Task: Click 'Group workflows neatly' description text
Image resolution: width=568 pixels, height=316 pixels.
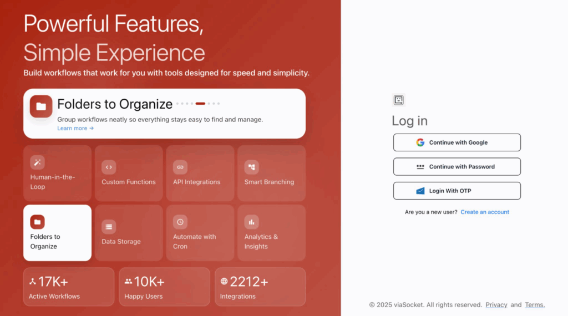Action: click(x=160, y=119)
